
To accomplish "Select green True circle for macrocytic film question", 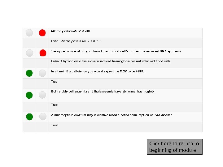I will coord(29,117).
